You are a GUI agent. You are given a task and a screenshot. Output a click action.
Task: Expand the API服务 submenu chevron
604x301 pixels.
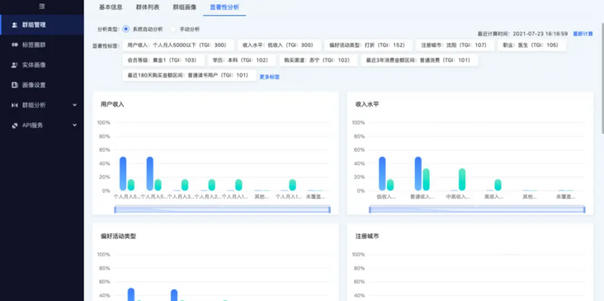[x=75, y=125]
